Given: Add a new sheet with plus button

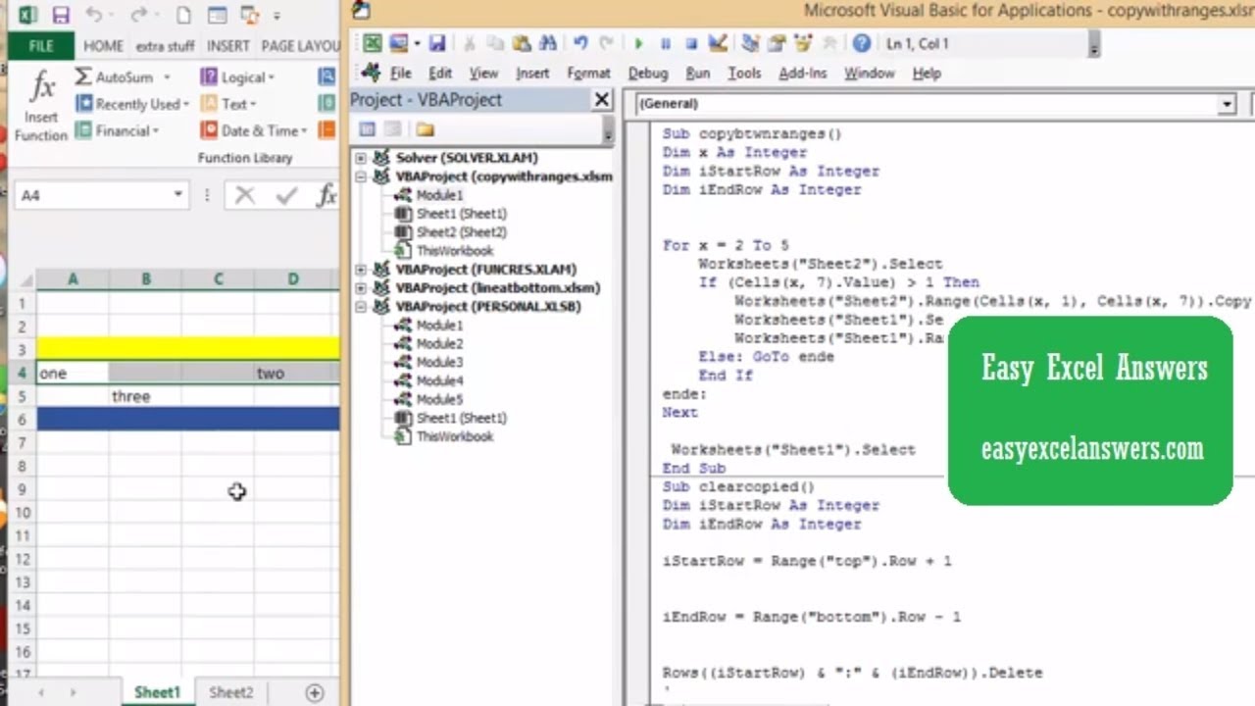Looking at the screenshot, I should pos(315,693).
